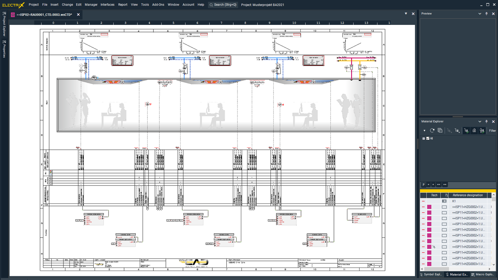This screenshot has width=498, height=280.
Task: Click the add material tree icon with plus
Action: point(457,131)
